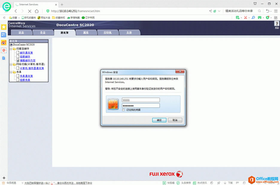The image size is (280, 185).
Task: Open 辽宁市民 bookmark
Action: [88, 18]
